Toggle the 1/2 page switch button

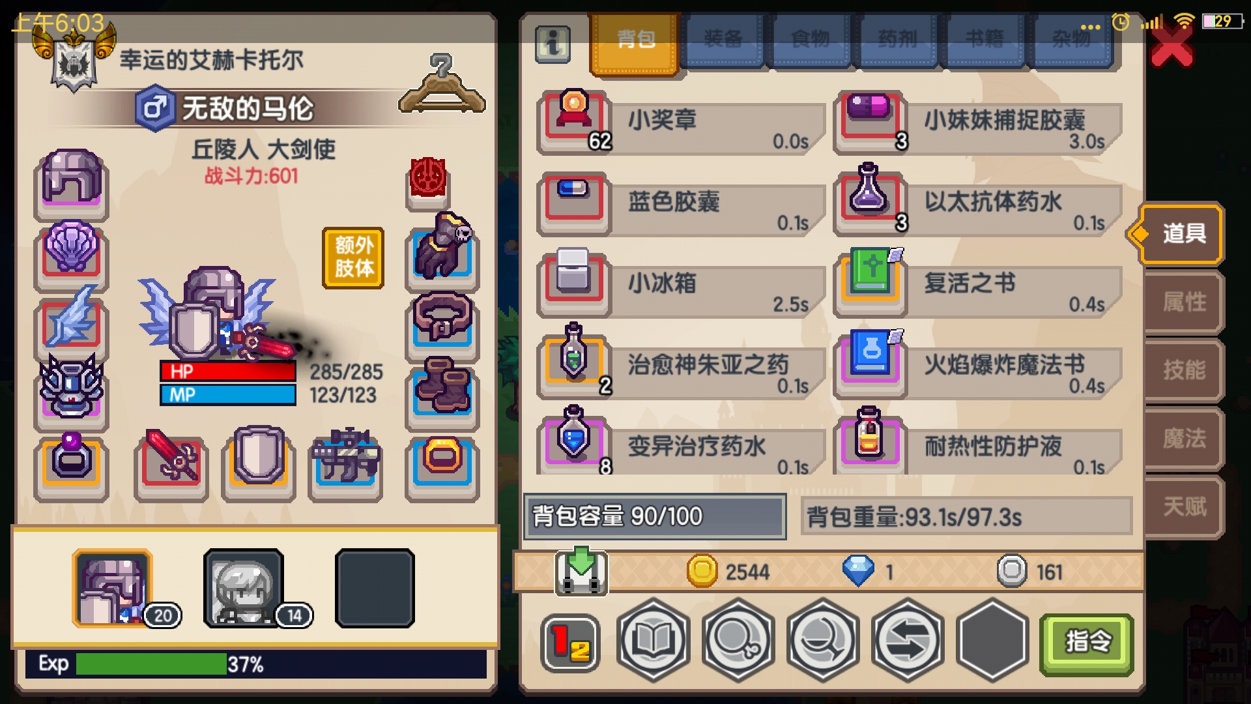click(x=571, y=642)
